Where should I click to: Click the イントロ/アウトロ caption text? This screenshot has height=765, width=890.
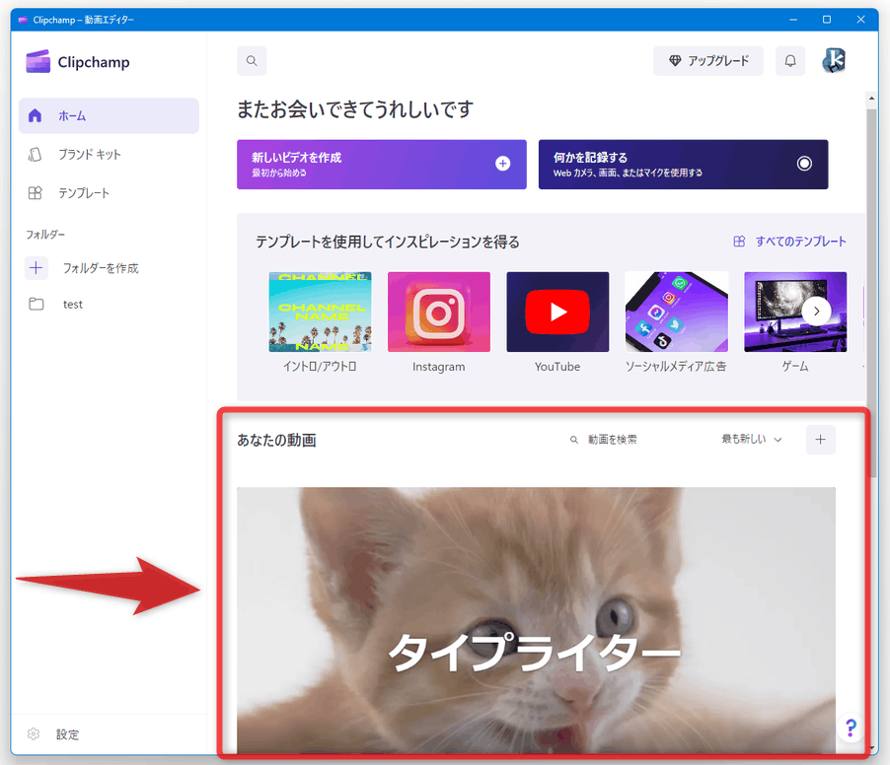(x=320, y=367)
